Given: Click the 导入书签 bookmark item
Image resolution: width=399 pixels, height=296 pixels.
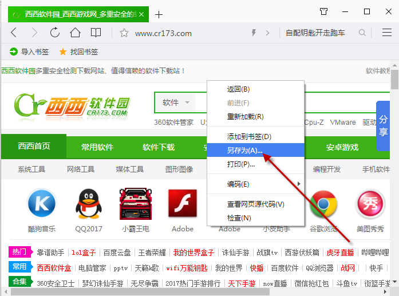Looking at the screenshot, I should (x=29, y=52).
